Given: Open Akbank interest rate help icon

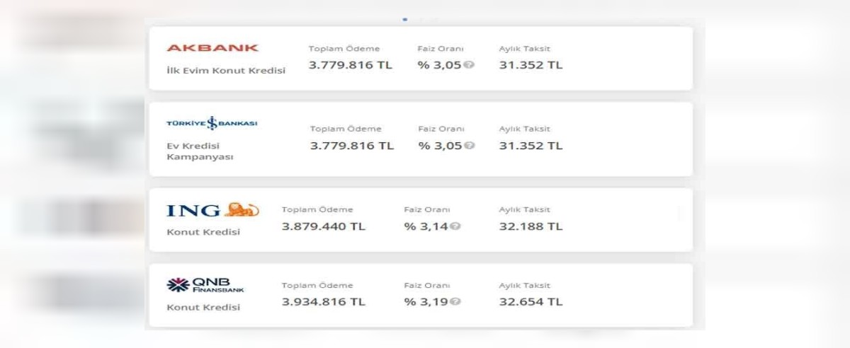Looking at the screenshot, I should (x=469, y=65).
